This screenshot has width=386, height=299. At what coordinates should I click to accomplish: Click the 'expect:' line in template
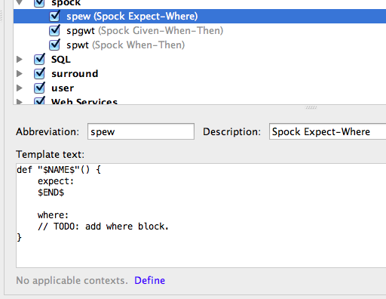pyautogui.click(x=56, y=181)
